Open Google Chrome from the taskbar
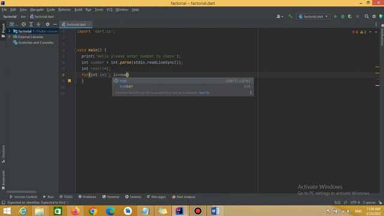This screenshot has height=216, width=384. tap(93, 211)
